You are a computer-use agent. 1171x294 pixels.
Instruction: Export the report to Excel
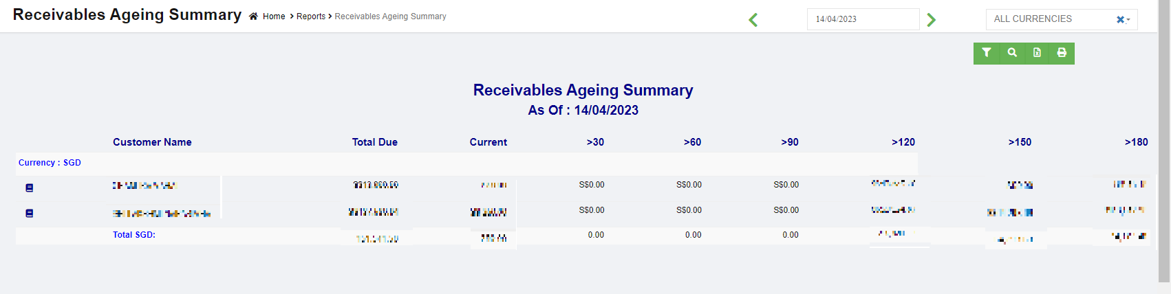tap(1037, 53)
